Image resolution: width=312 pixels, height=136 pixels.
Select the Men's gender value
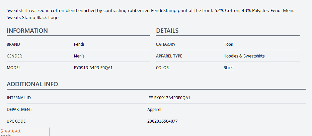pos(79,56)
